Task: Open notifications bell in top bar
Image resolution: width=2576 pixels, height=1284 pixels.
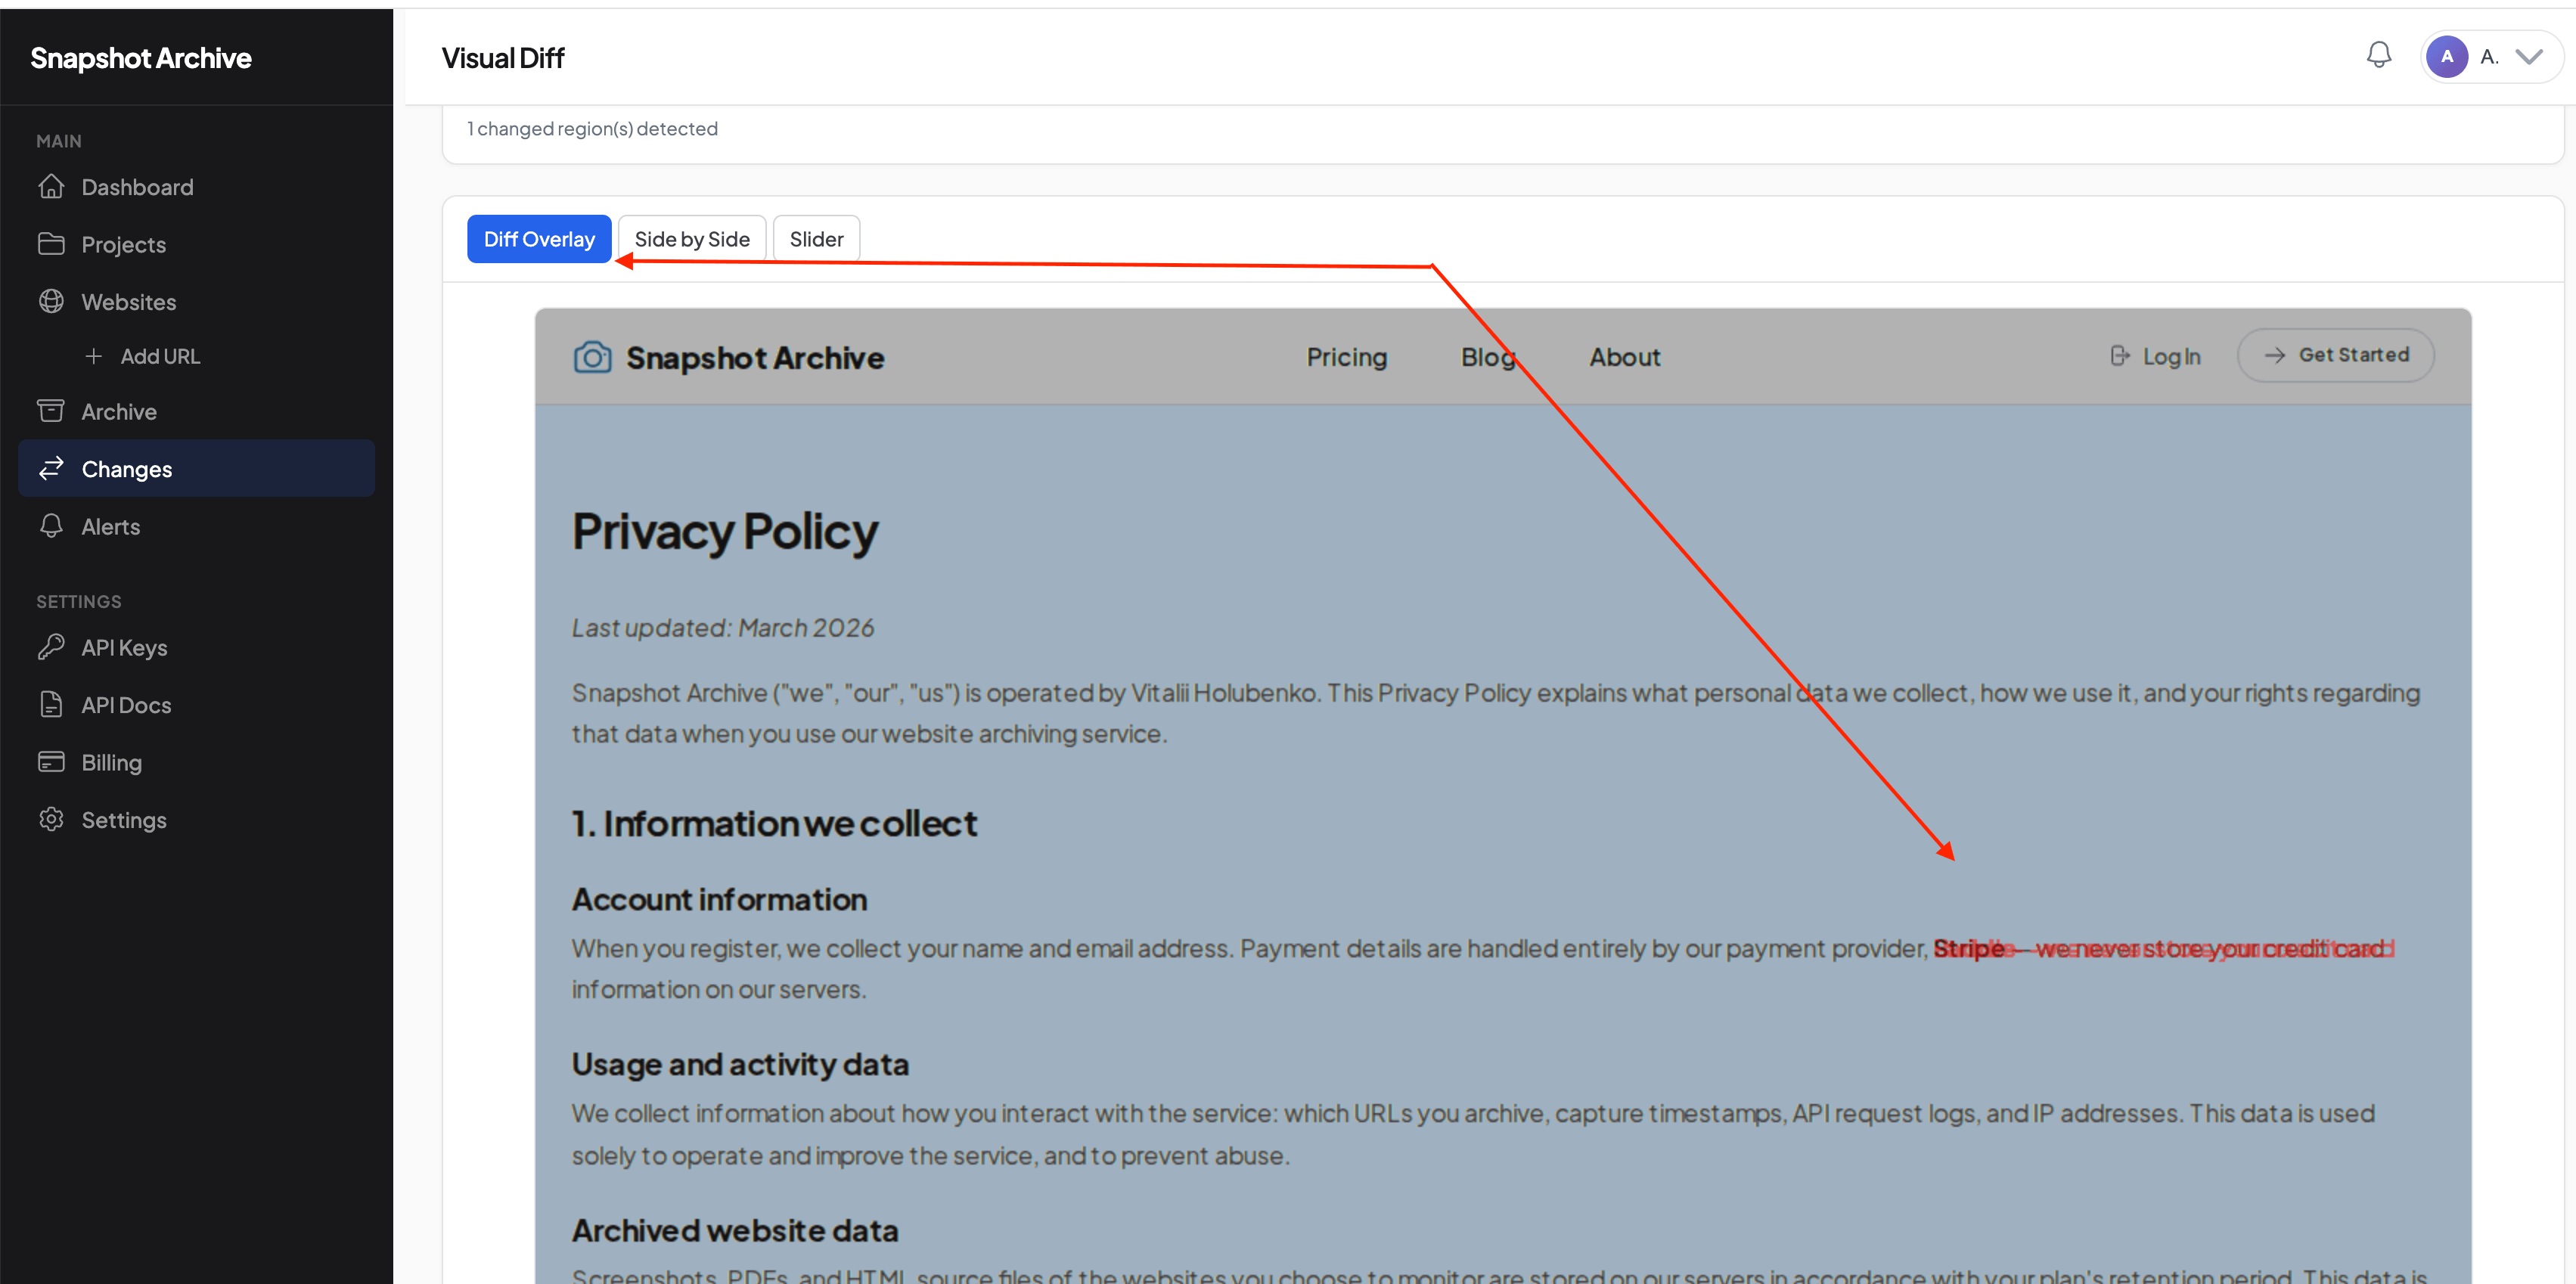Action: pyautogui.click(x=2379, y=56)
